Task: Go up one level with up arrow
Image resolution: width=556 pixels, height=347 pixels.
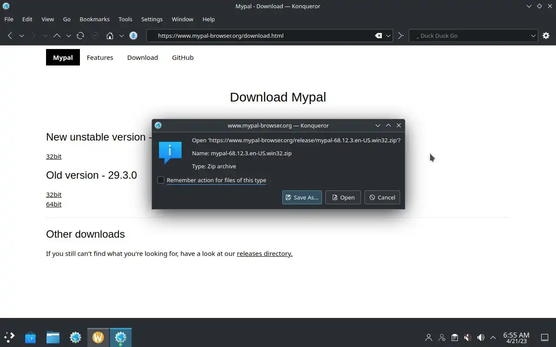Action: click(57, 36)
